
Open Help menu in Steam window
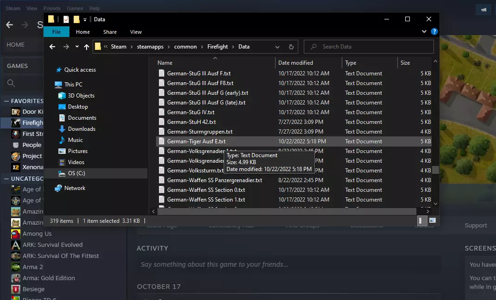click(94, 8)
